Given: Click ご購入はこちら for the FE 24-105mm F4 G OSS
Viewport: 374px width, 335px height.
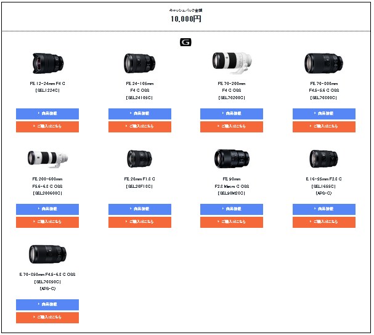Looking at the screenshot, I should (x=140, y=127).
